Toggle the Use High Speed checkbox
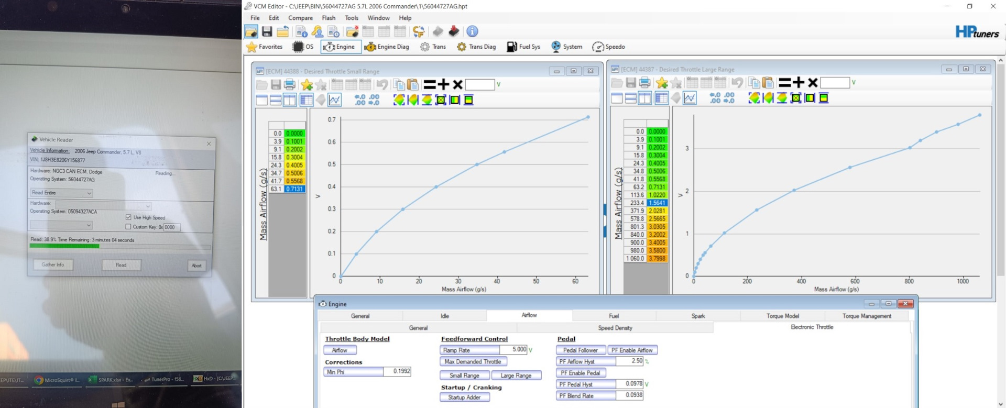This screenshot has width=1006, height=408. click(x=128, y=217)
